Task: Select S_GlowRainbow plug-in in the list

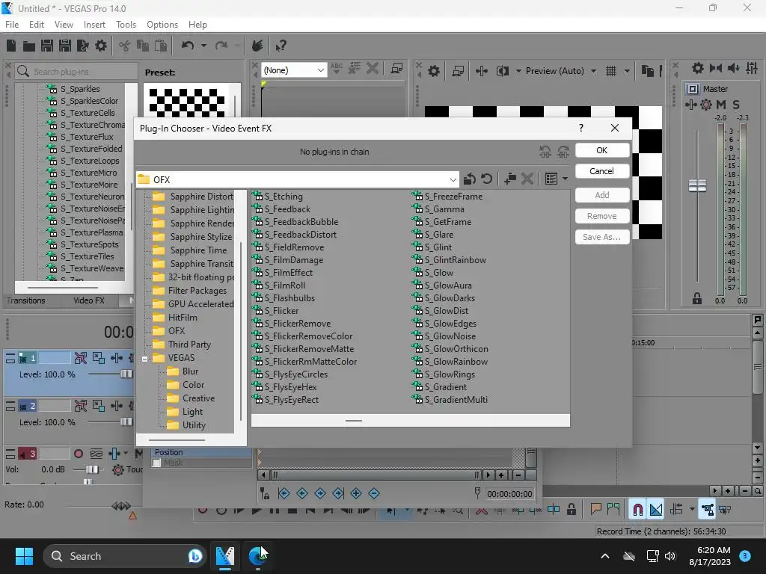Action: tap(456, 362)
